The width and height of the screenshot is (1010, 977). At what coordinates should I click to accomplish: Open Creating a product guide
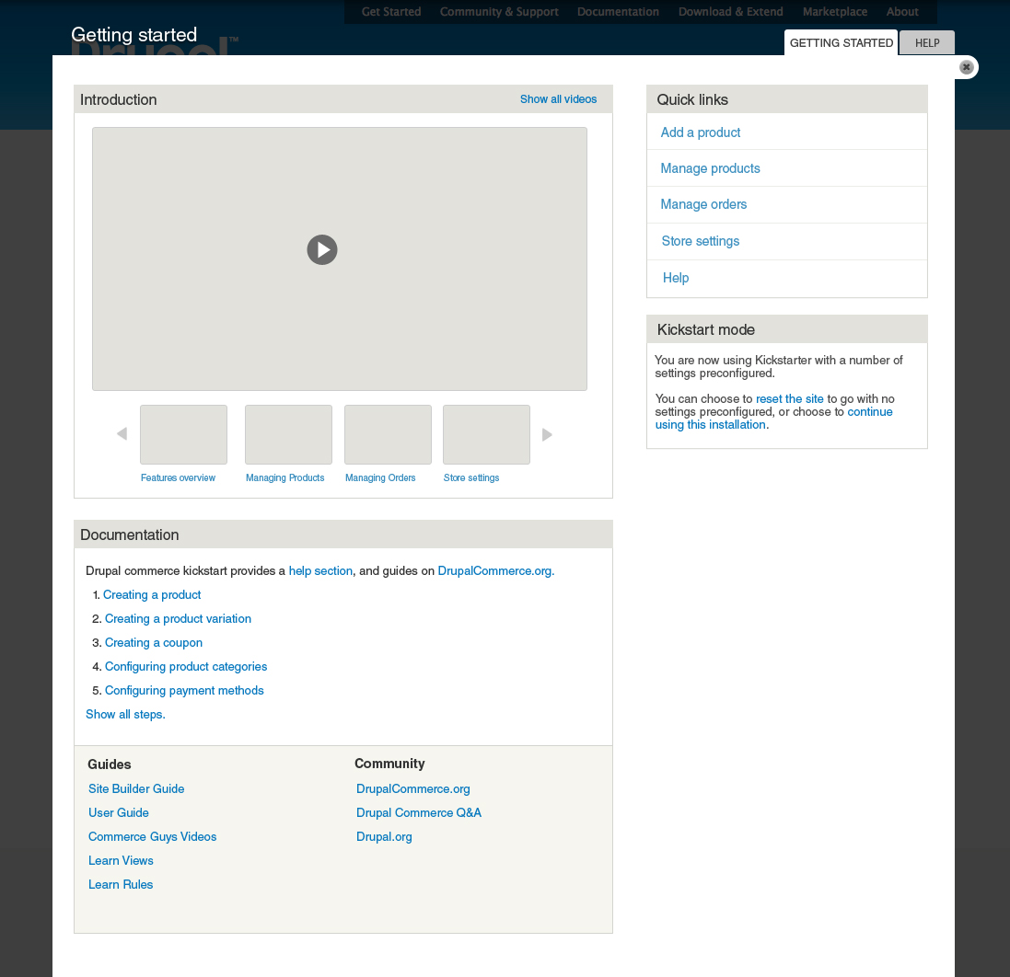tap(152, 594)
